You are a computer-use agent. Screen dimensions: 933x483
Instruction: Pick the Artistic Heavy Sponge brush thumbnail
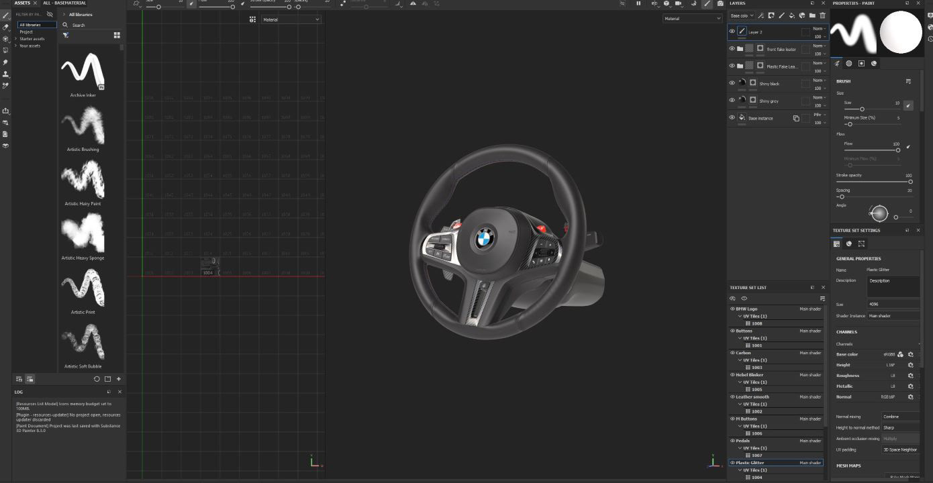point(83,233)
